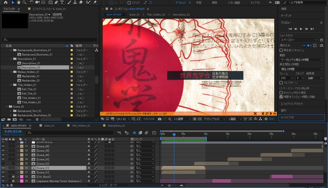This screenshot has width=328, height=188.
Task: Enable the フルスクリーン checkbox
Action: tap(280, 82)
